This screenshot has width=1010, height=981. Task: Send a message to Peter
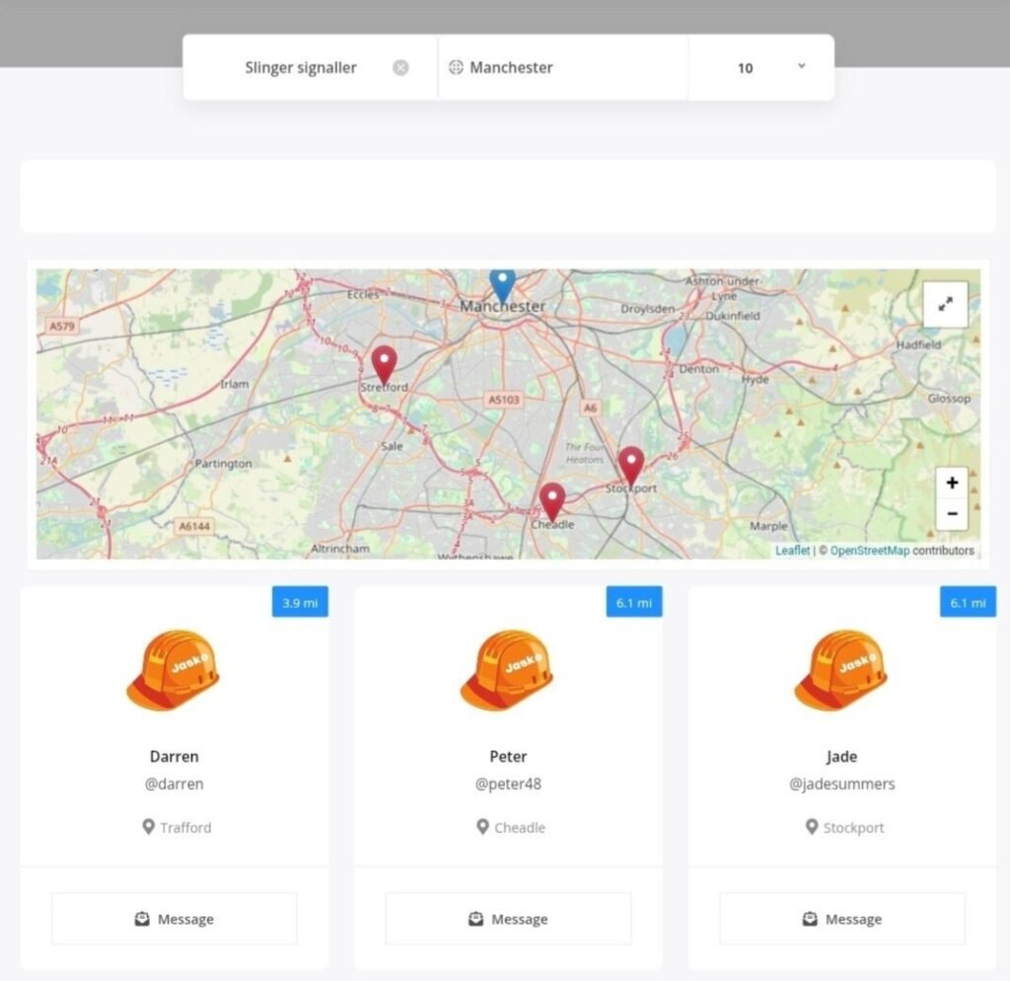pos(508,919)
